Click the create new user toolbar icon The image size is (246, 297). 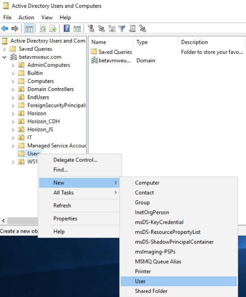pos(91,29)
